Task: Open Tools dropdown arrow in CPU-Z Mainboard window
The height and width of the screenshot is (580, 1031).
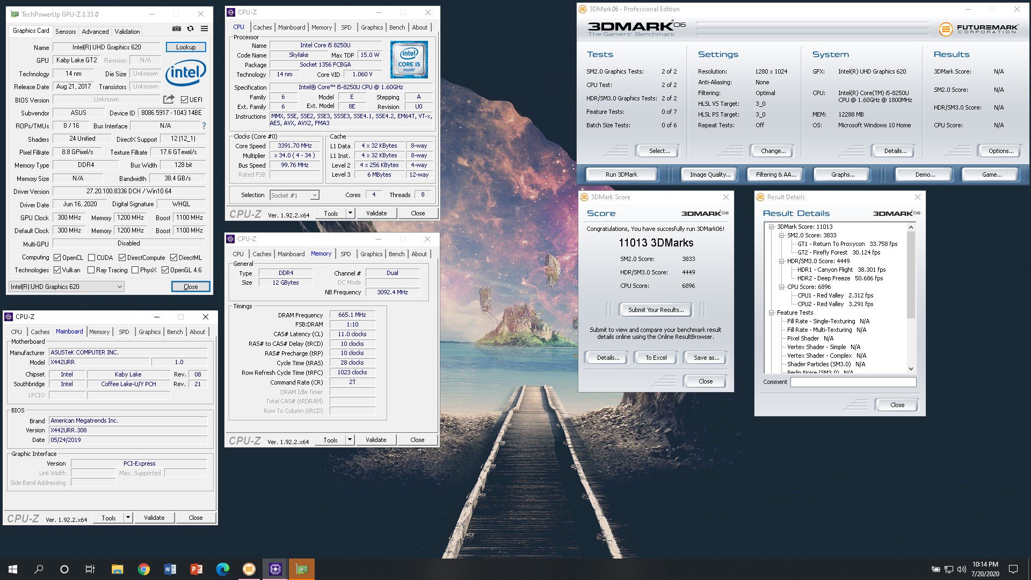Action: 128,518
